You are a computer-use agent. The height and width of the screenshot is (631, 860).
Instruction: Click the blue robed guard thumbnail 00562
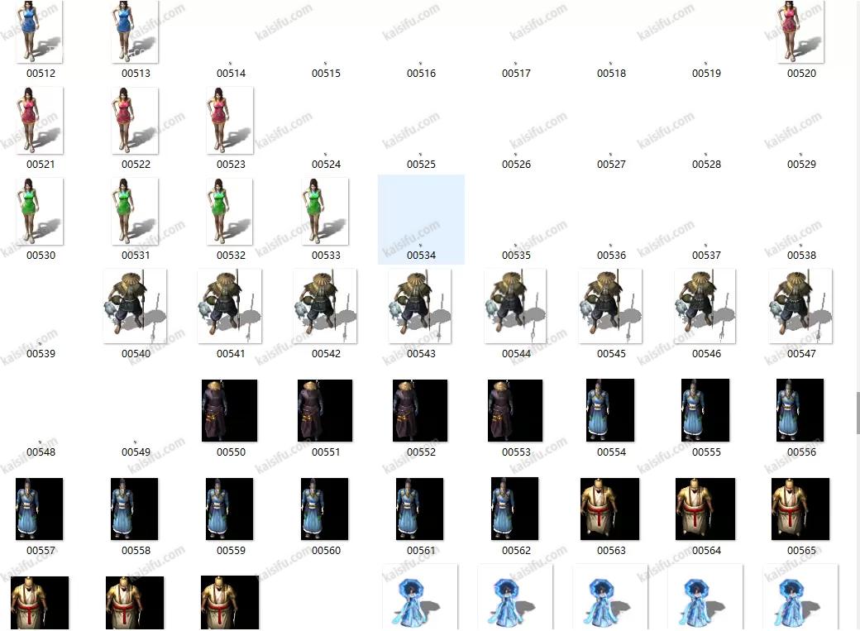(515, 509)
